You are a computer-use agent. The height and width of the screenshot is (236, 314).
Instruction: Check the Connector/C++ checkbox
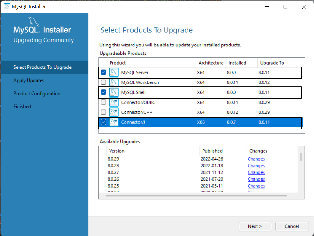(x=103, y=112)
